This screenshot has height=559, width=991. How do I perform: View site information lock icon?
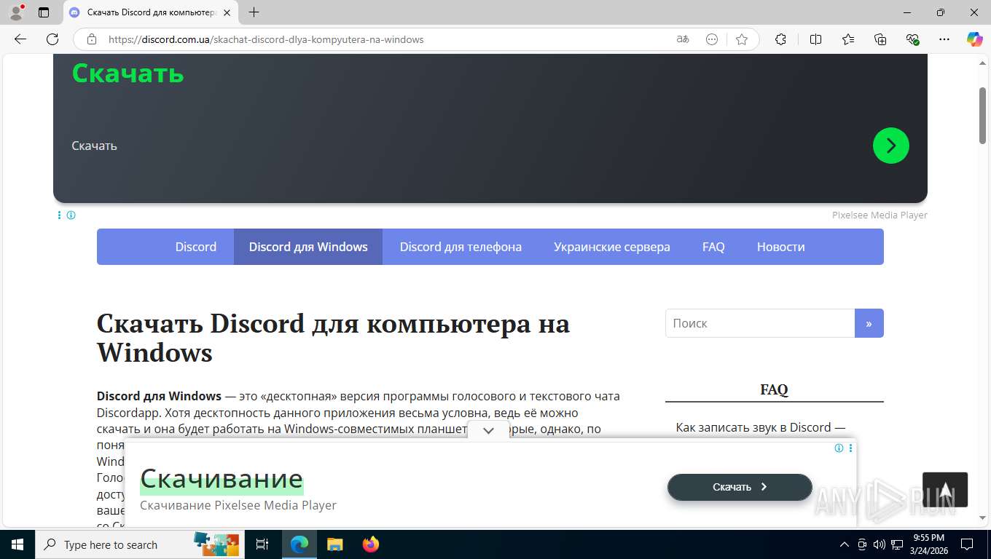92,39
